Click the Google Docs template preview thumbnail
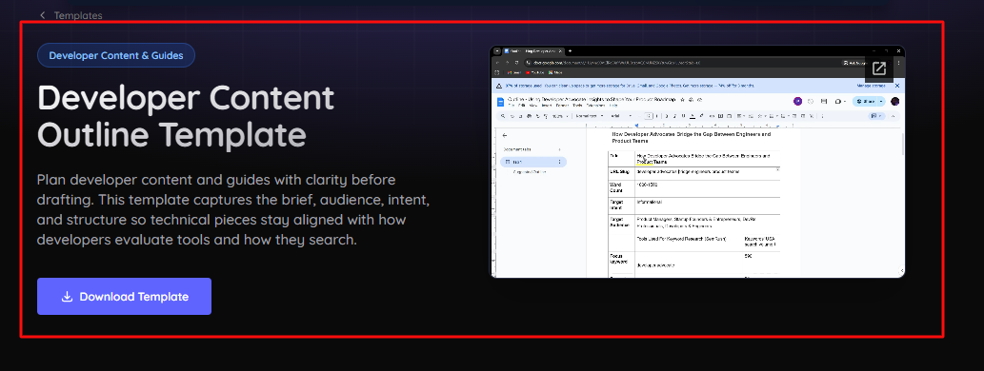Viewport: 984px width, 371px height. coord(697,162)
